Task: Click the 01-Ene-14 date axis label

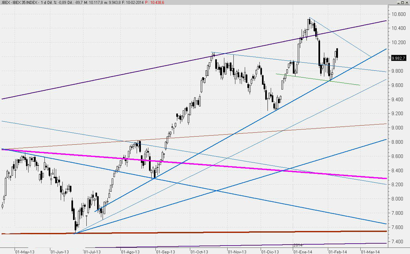Action: (302, 251)
